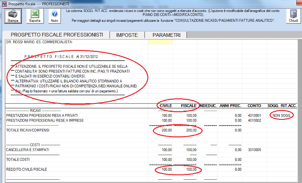This screenshot has width=302, height=183.
Task: Click account number 3010005 in the CONTO column
Action: tap(254, 150)
